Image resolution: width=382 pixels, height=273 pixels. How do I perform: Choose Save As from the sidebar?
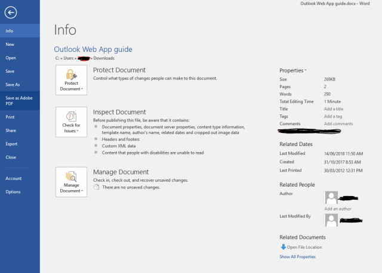(13, 85)
